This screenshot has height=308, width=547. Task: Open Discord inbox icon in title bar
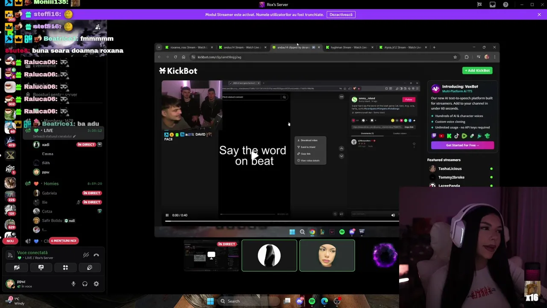[493, 5]
